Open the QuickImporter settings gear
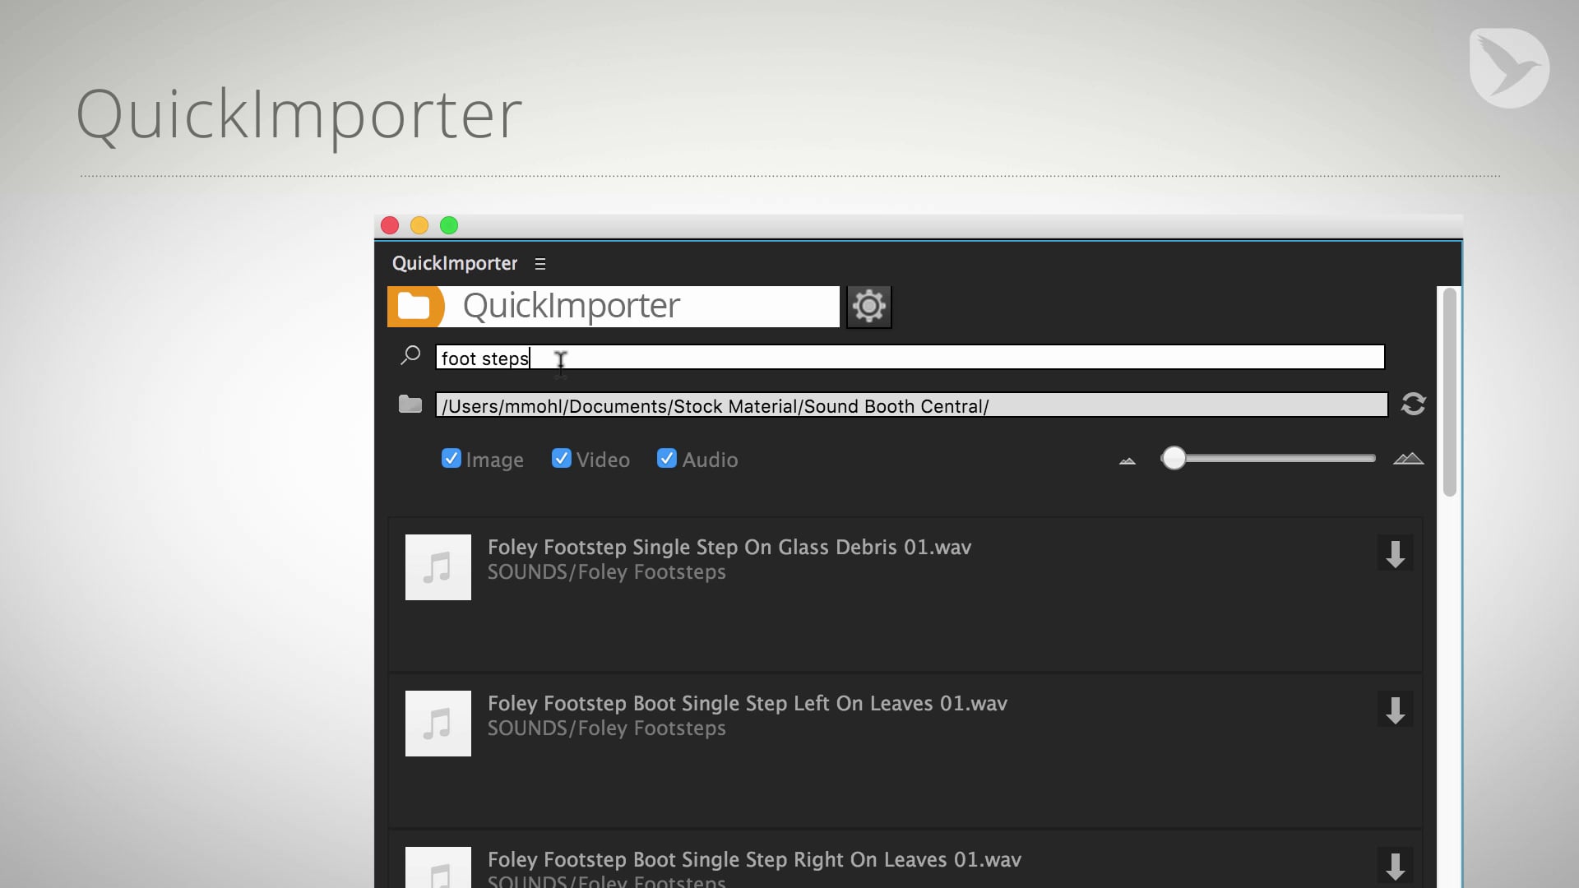 tap(869, 306)
